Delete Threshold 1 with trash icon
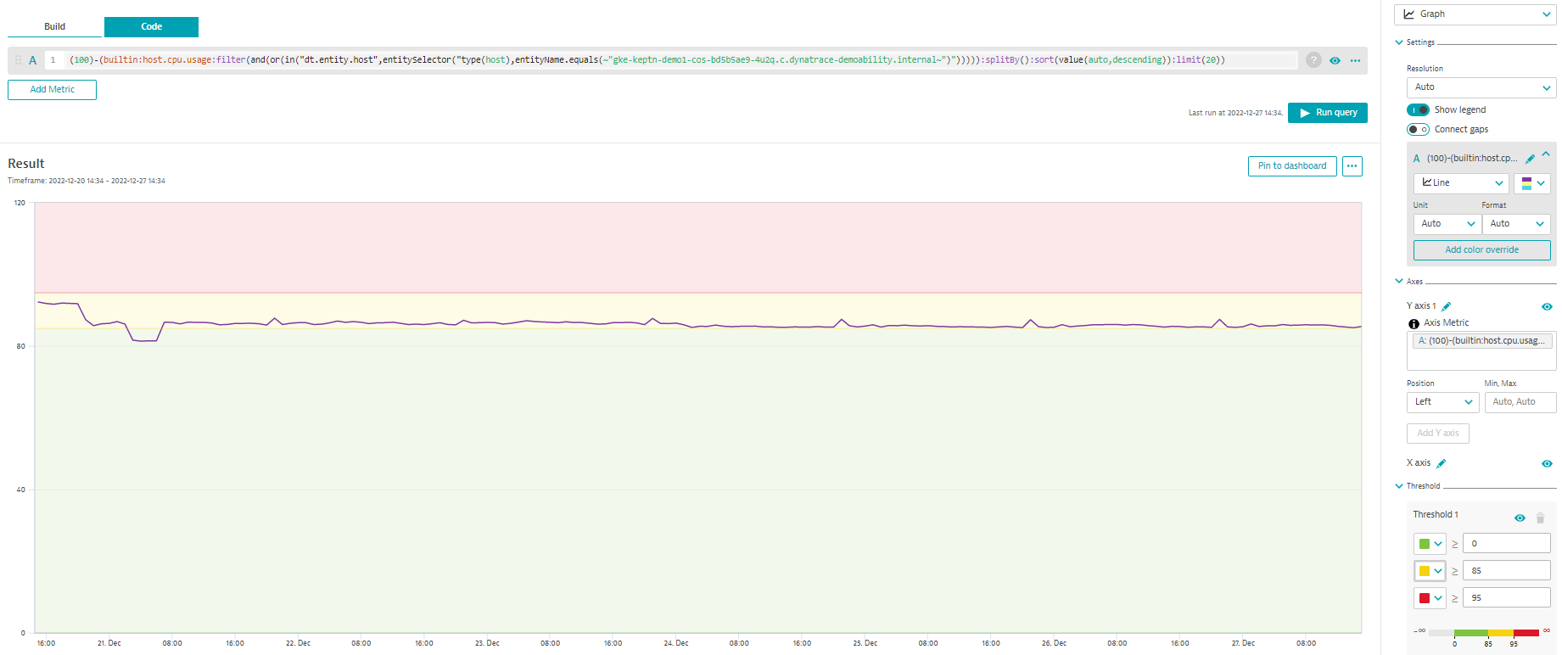Screen dimensions: 1562x655 click(1540, 518)
